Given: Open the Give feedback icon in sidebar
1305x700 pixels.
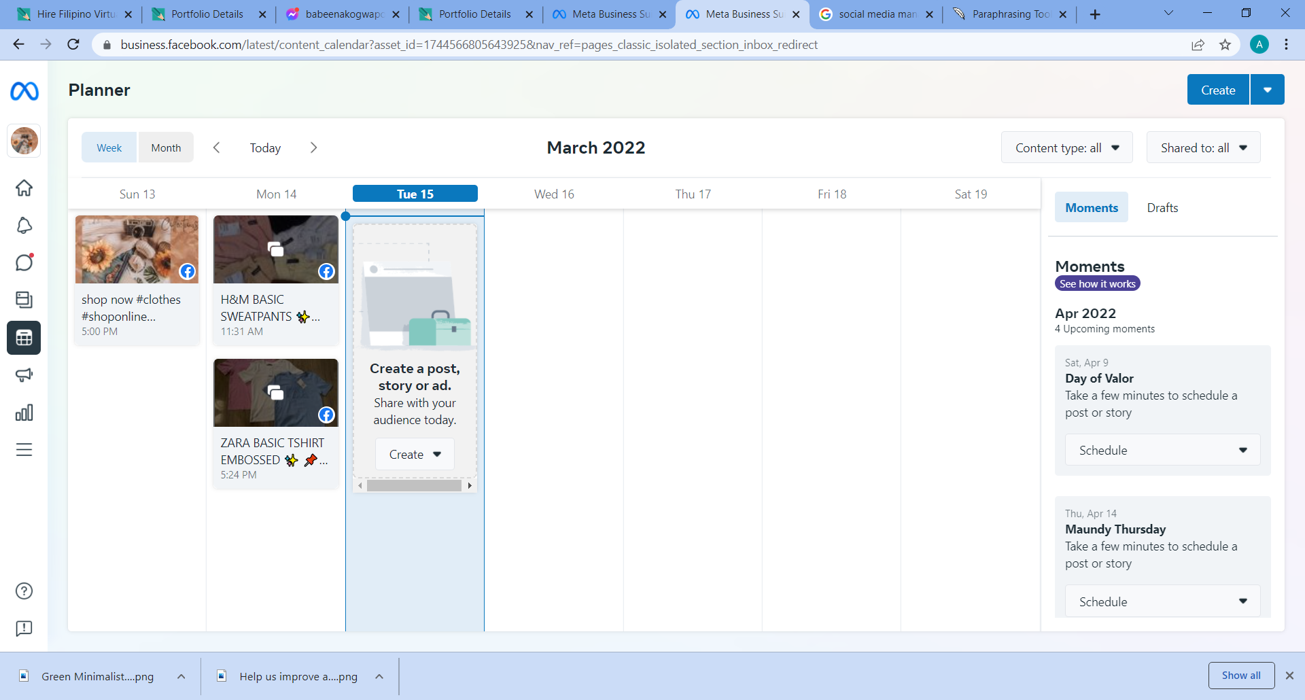Looking at the screenshot, I should tap(24, 629).
